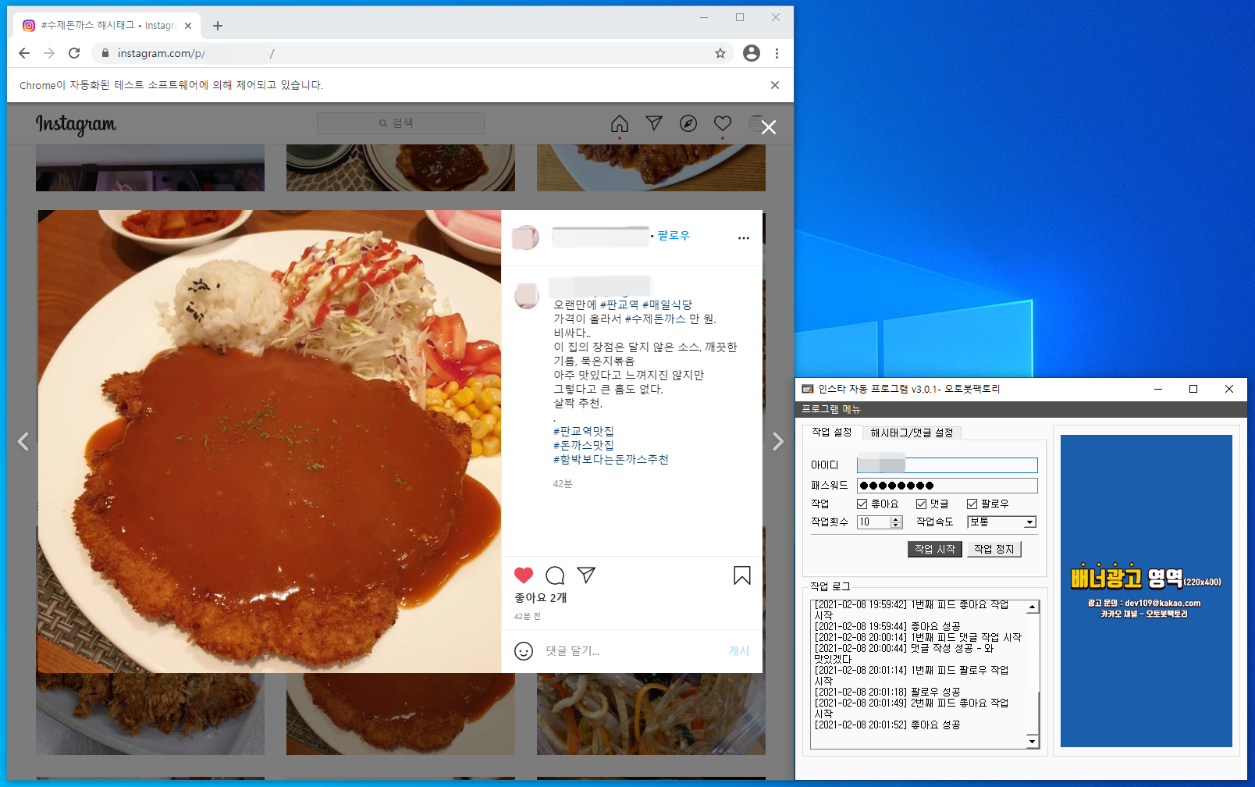
Task: Click the 아이디 input field
Action: (947, 465)
